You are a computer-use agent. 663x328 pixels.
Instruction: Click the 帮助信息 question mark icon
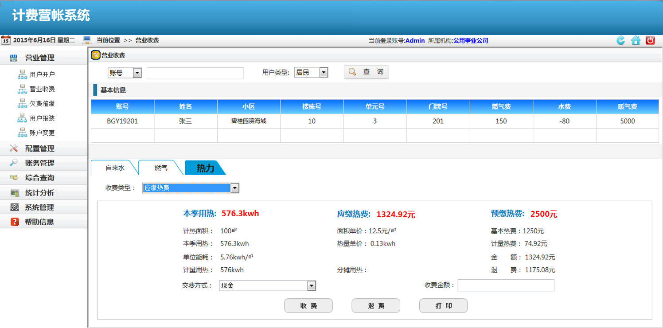tap(15, 222)
